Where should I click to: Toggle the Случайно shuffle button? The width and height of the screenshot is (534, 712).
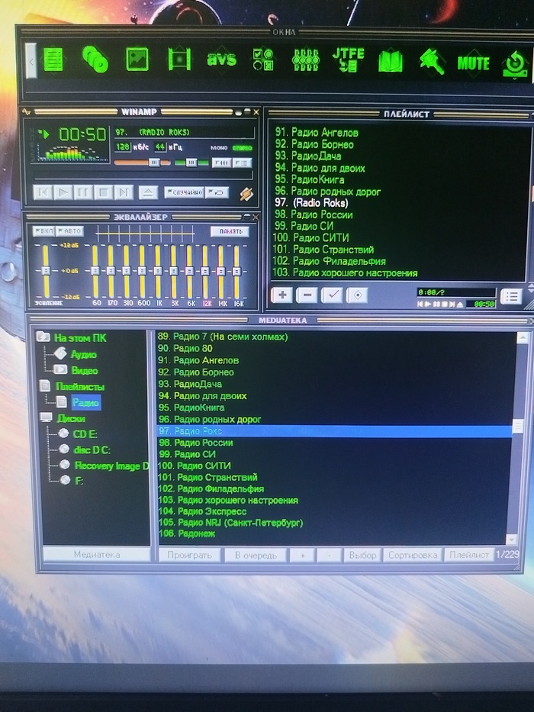pyautogui.click(x=184, y=192)
